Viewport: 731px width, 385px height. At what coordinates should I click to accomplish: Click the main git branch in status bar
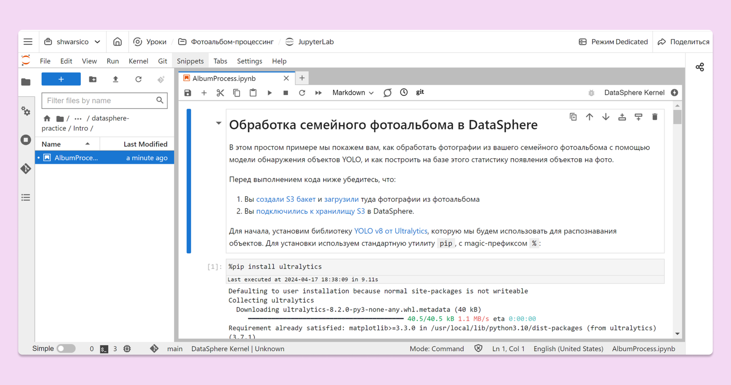coord(175,349)
